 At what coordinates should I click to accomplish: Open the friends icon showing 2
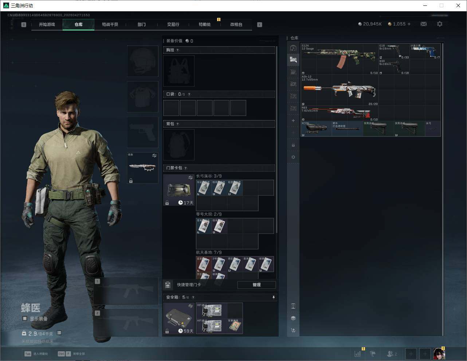(392, 353)
